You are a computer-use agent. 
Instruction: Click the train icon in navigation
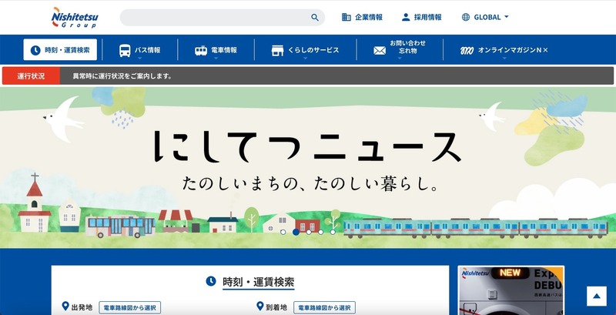(x=200, y=51)
